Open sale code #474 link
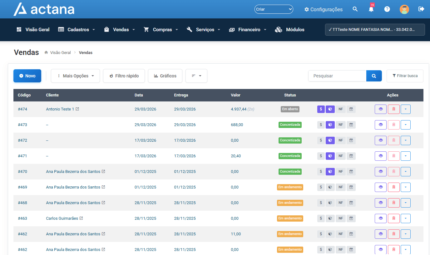430x255 pixels. 22,109
